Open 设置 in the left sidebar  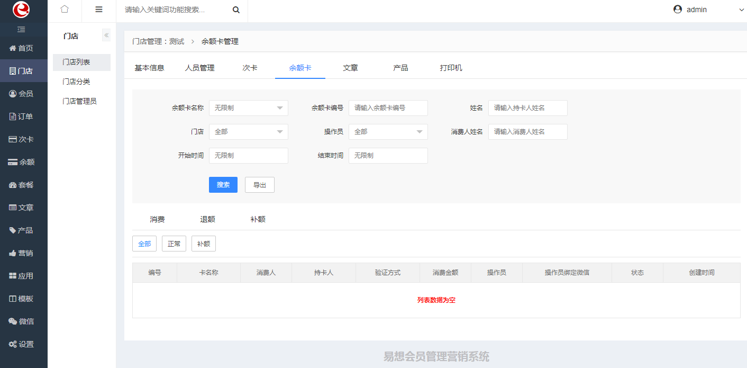[x=24, y=344]
